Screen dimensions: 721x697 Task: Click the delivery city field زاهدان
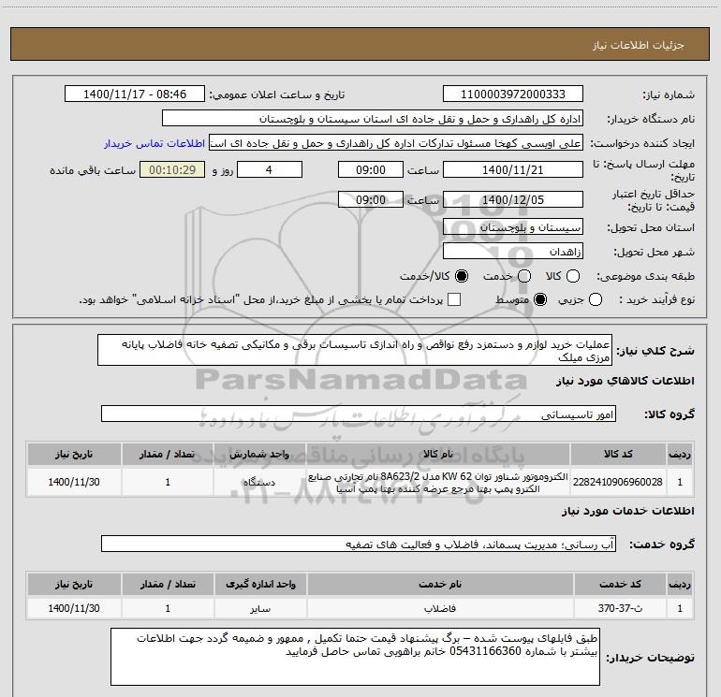[x=513, y=251]
